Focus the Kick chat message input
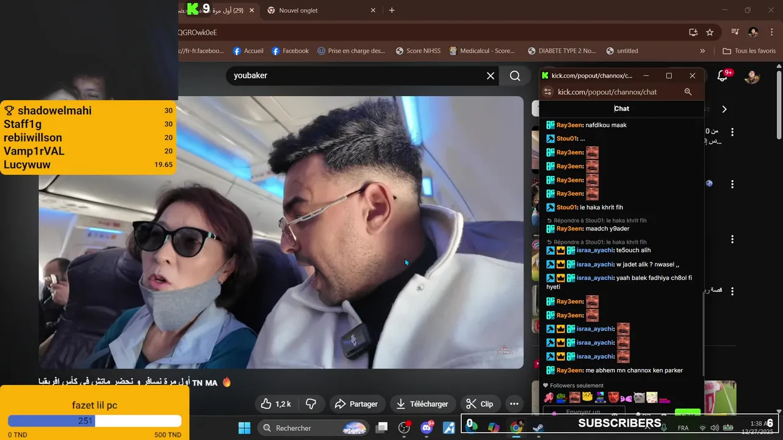This screenshot has height=440, width=783. [585, 413]
